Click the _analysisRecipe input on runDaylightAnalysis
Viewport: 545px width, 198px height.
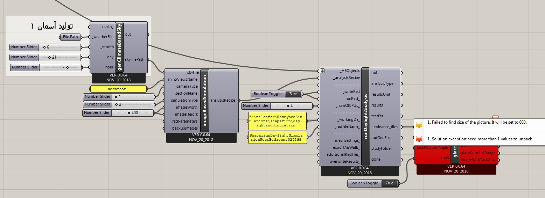tap(347, 78)
